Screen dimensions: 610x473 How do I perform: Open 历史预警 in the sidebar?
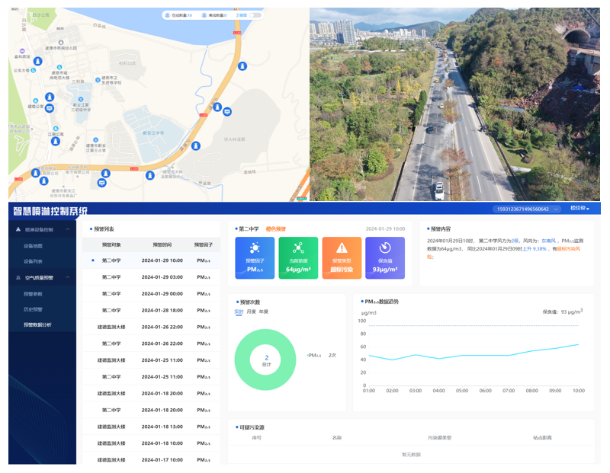[33, 309]
